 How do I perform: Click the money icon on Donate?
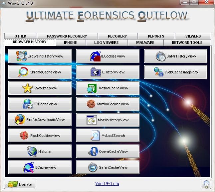13,184
